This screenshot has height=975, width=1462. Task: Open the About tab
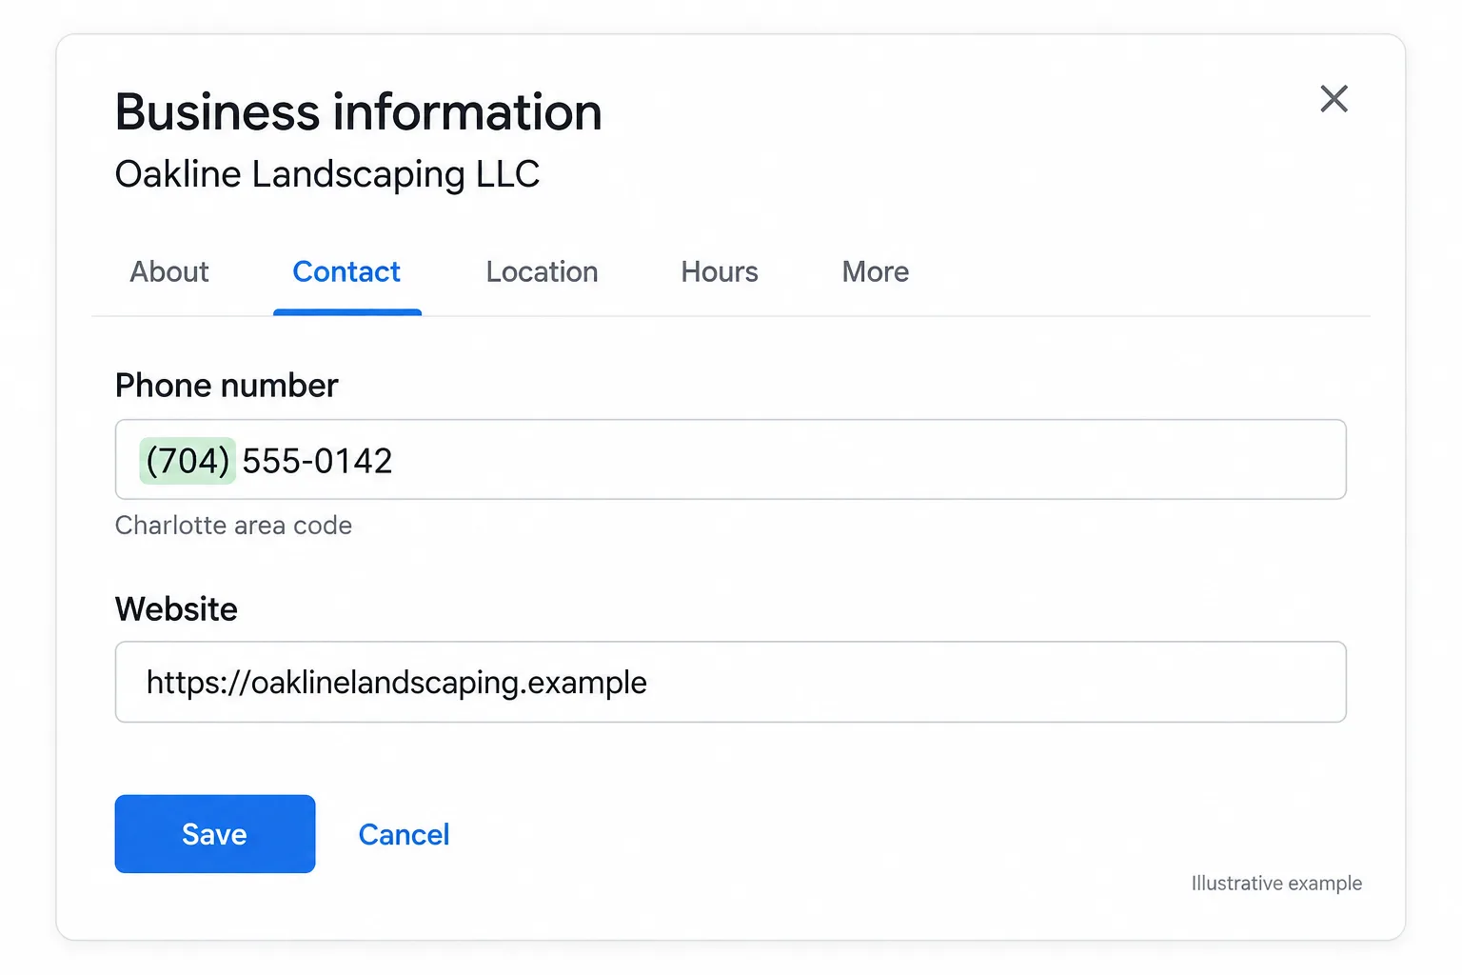(169, 272)
